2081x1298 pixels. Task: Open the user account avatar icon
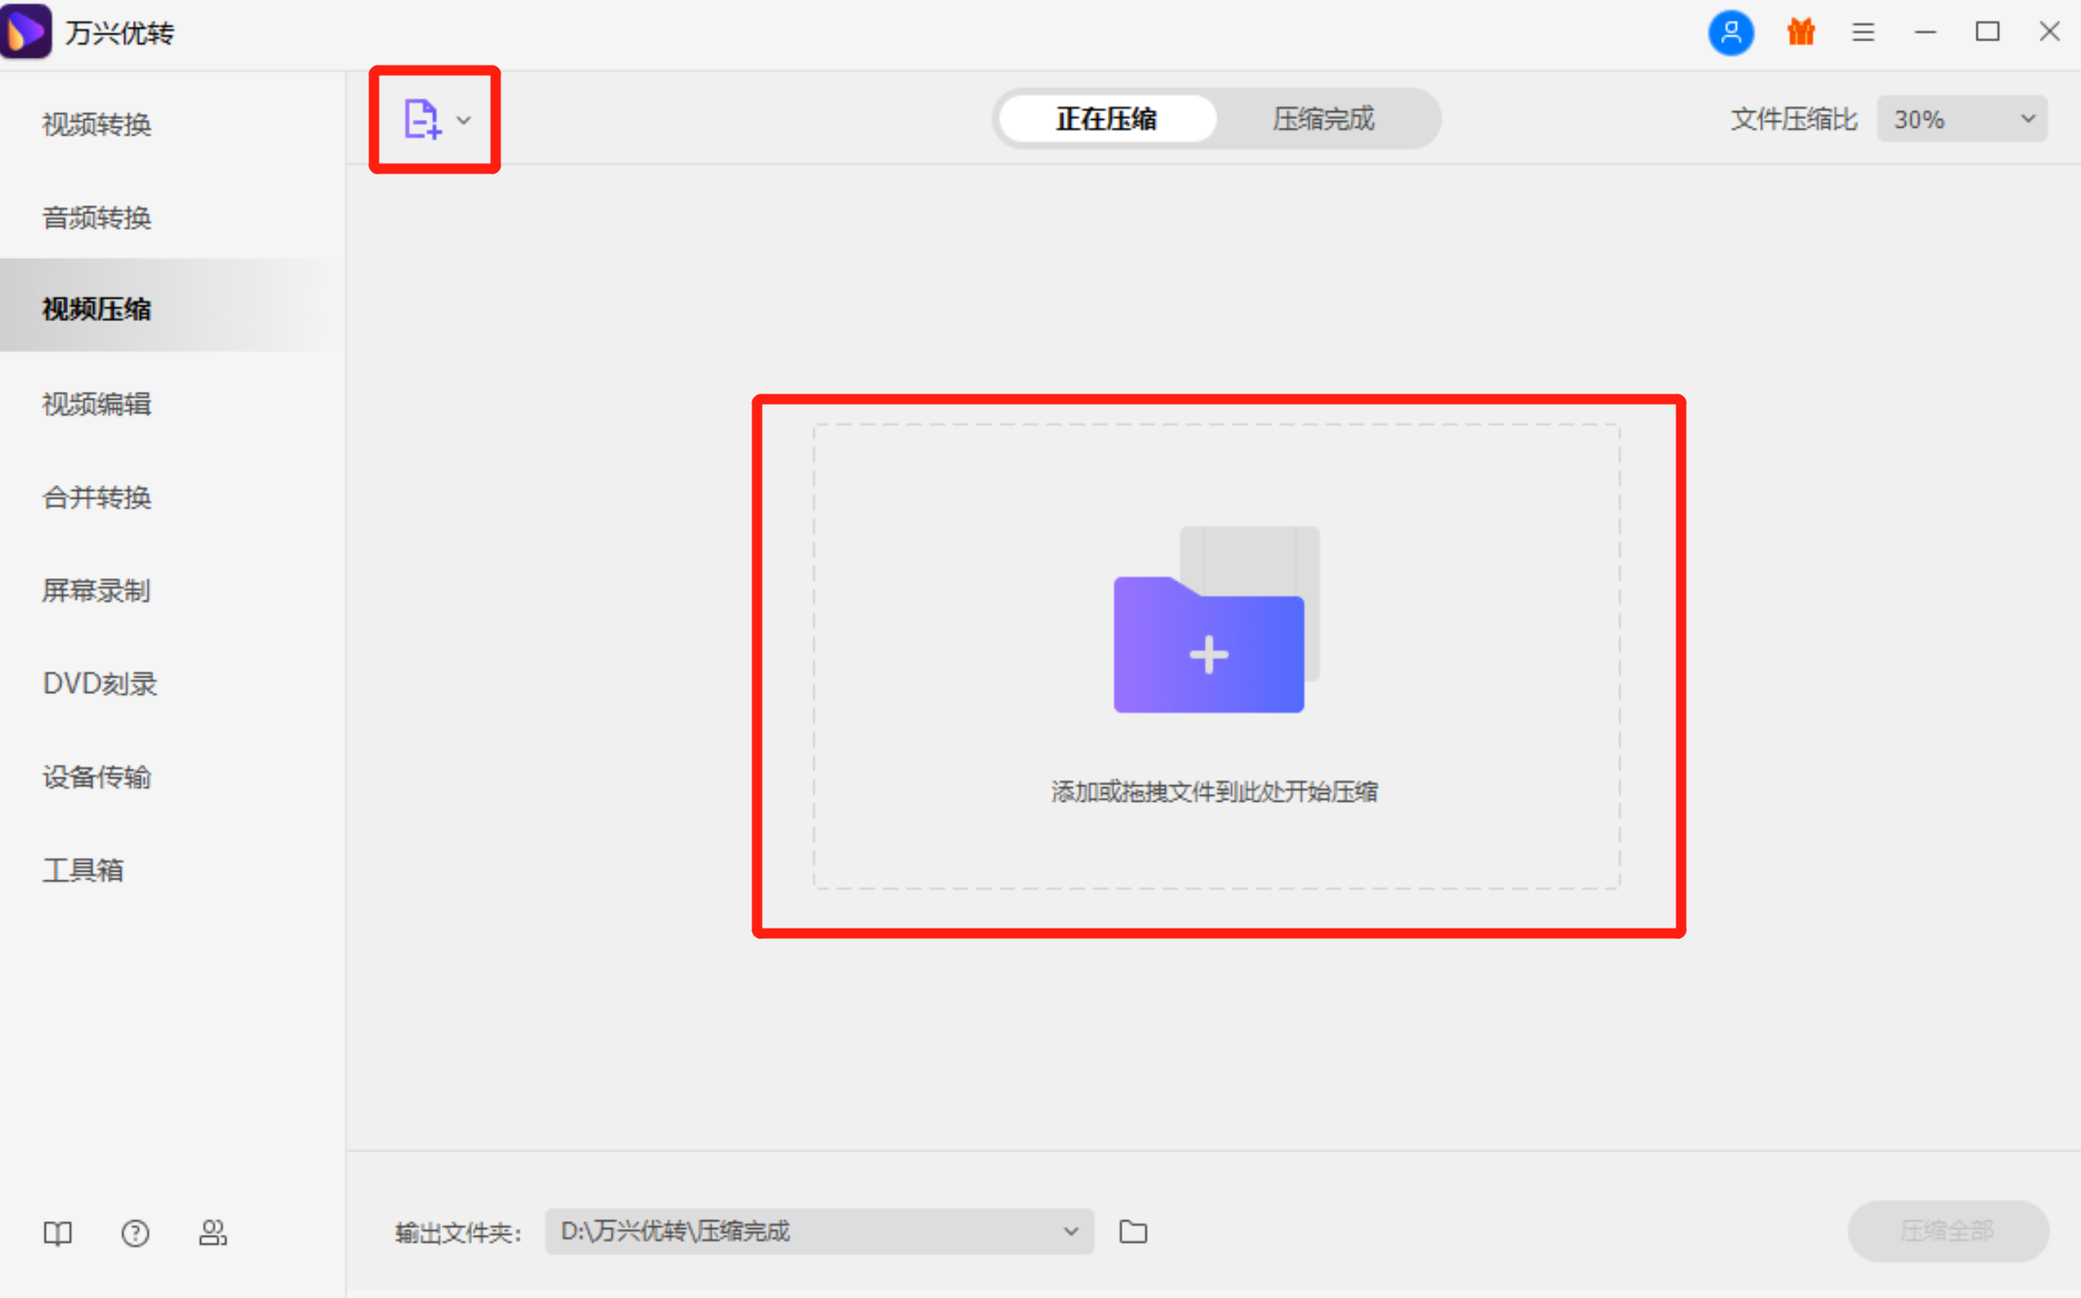[1729, 32]
